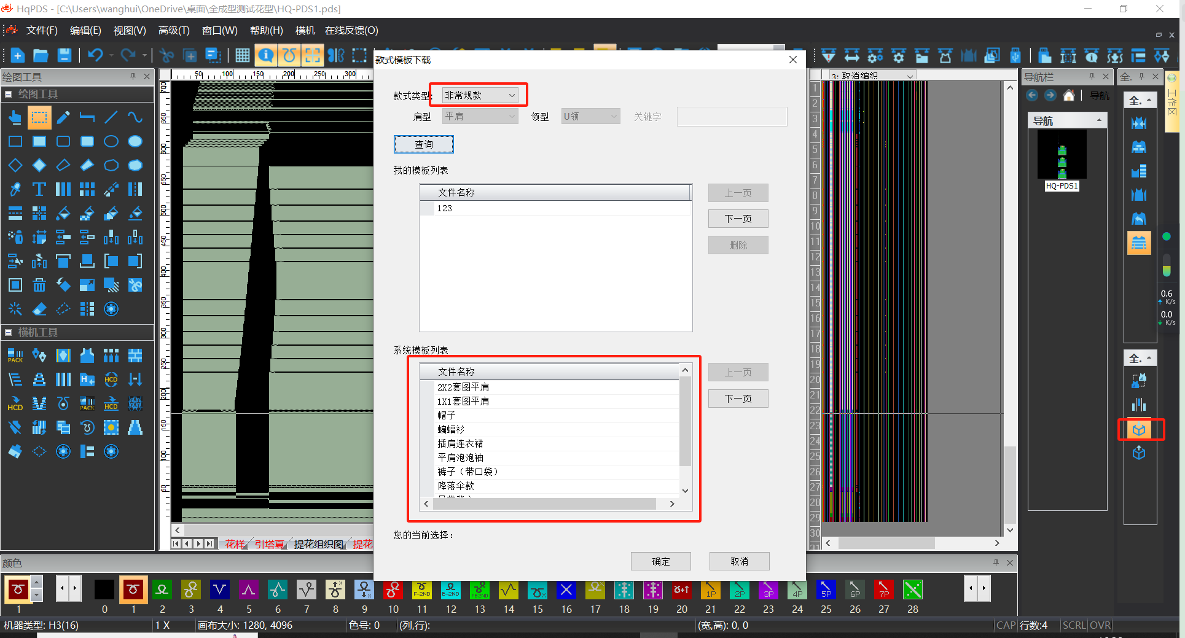Pick the pencil drawing tool
Image resolution: width=1185 pixels, height=638 pixels.
(63, 117)
